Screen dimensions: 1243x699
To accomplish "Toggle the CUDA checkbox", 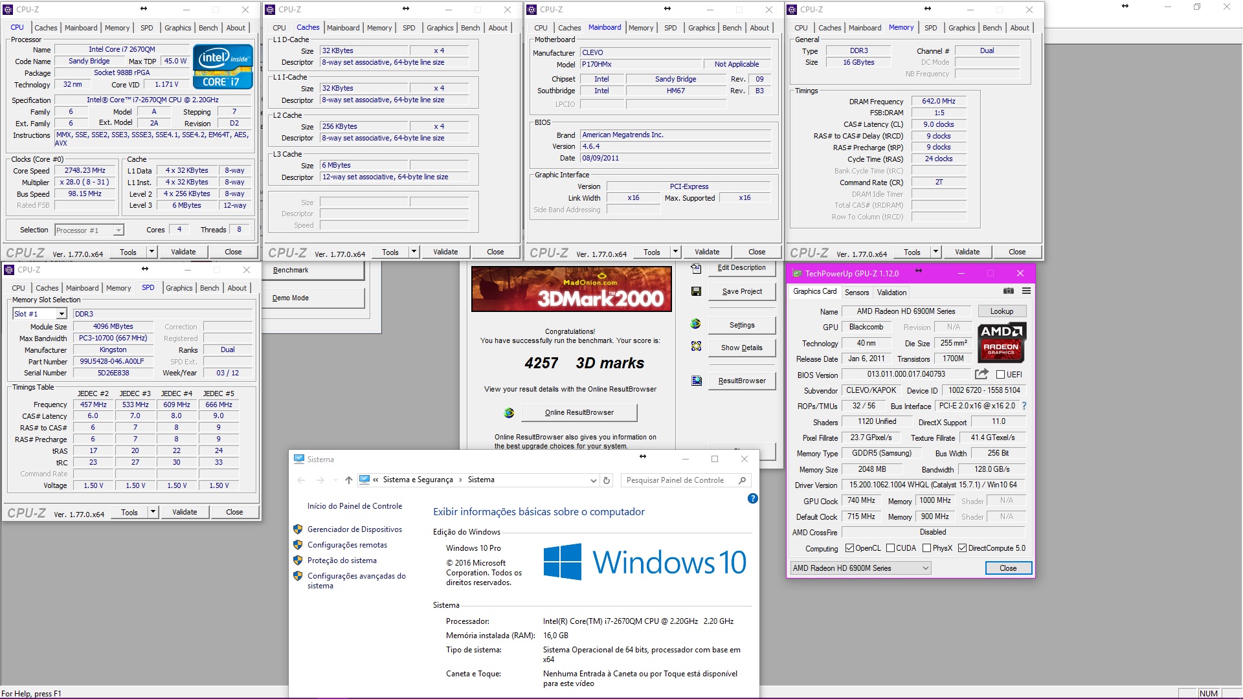I will 890,548.
